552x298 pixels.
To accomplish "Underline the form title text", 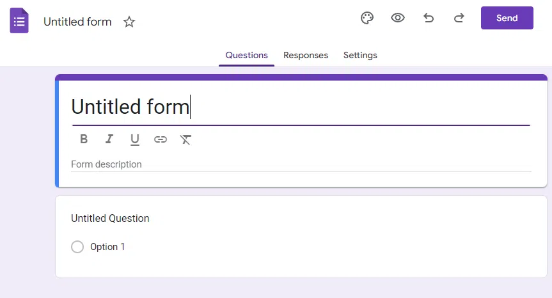I will tap(135, 139).
